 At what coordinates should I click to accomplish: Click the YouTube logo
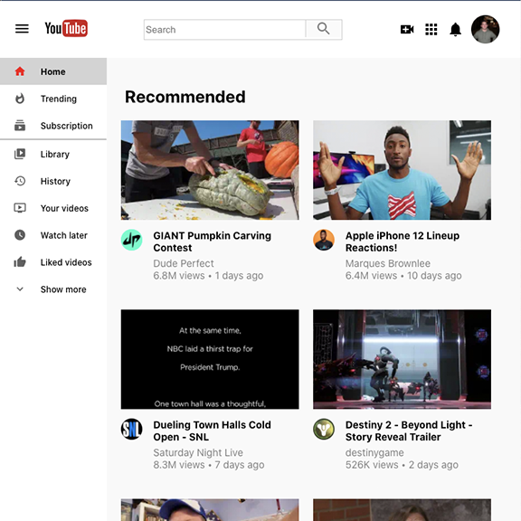[66, 29]
